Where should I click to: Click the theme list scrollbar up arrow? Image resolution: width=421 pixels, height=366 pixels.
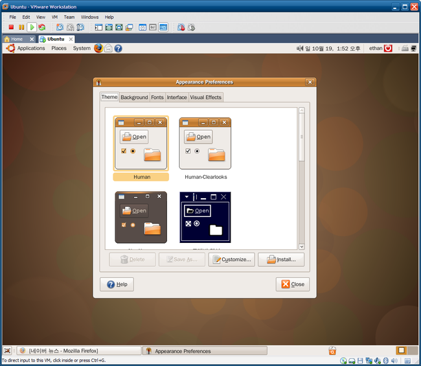(302, 110)
